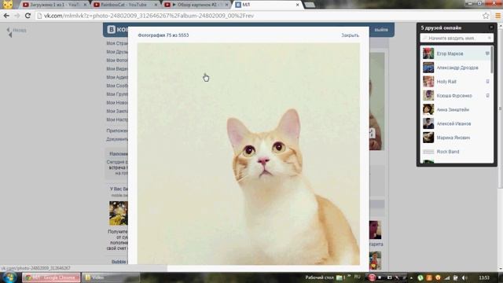
Task: Click mobile icon next to Holly Rail
Action: click(487, 82)
